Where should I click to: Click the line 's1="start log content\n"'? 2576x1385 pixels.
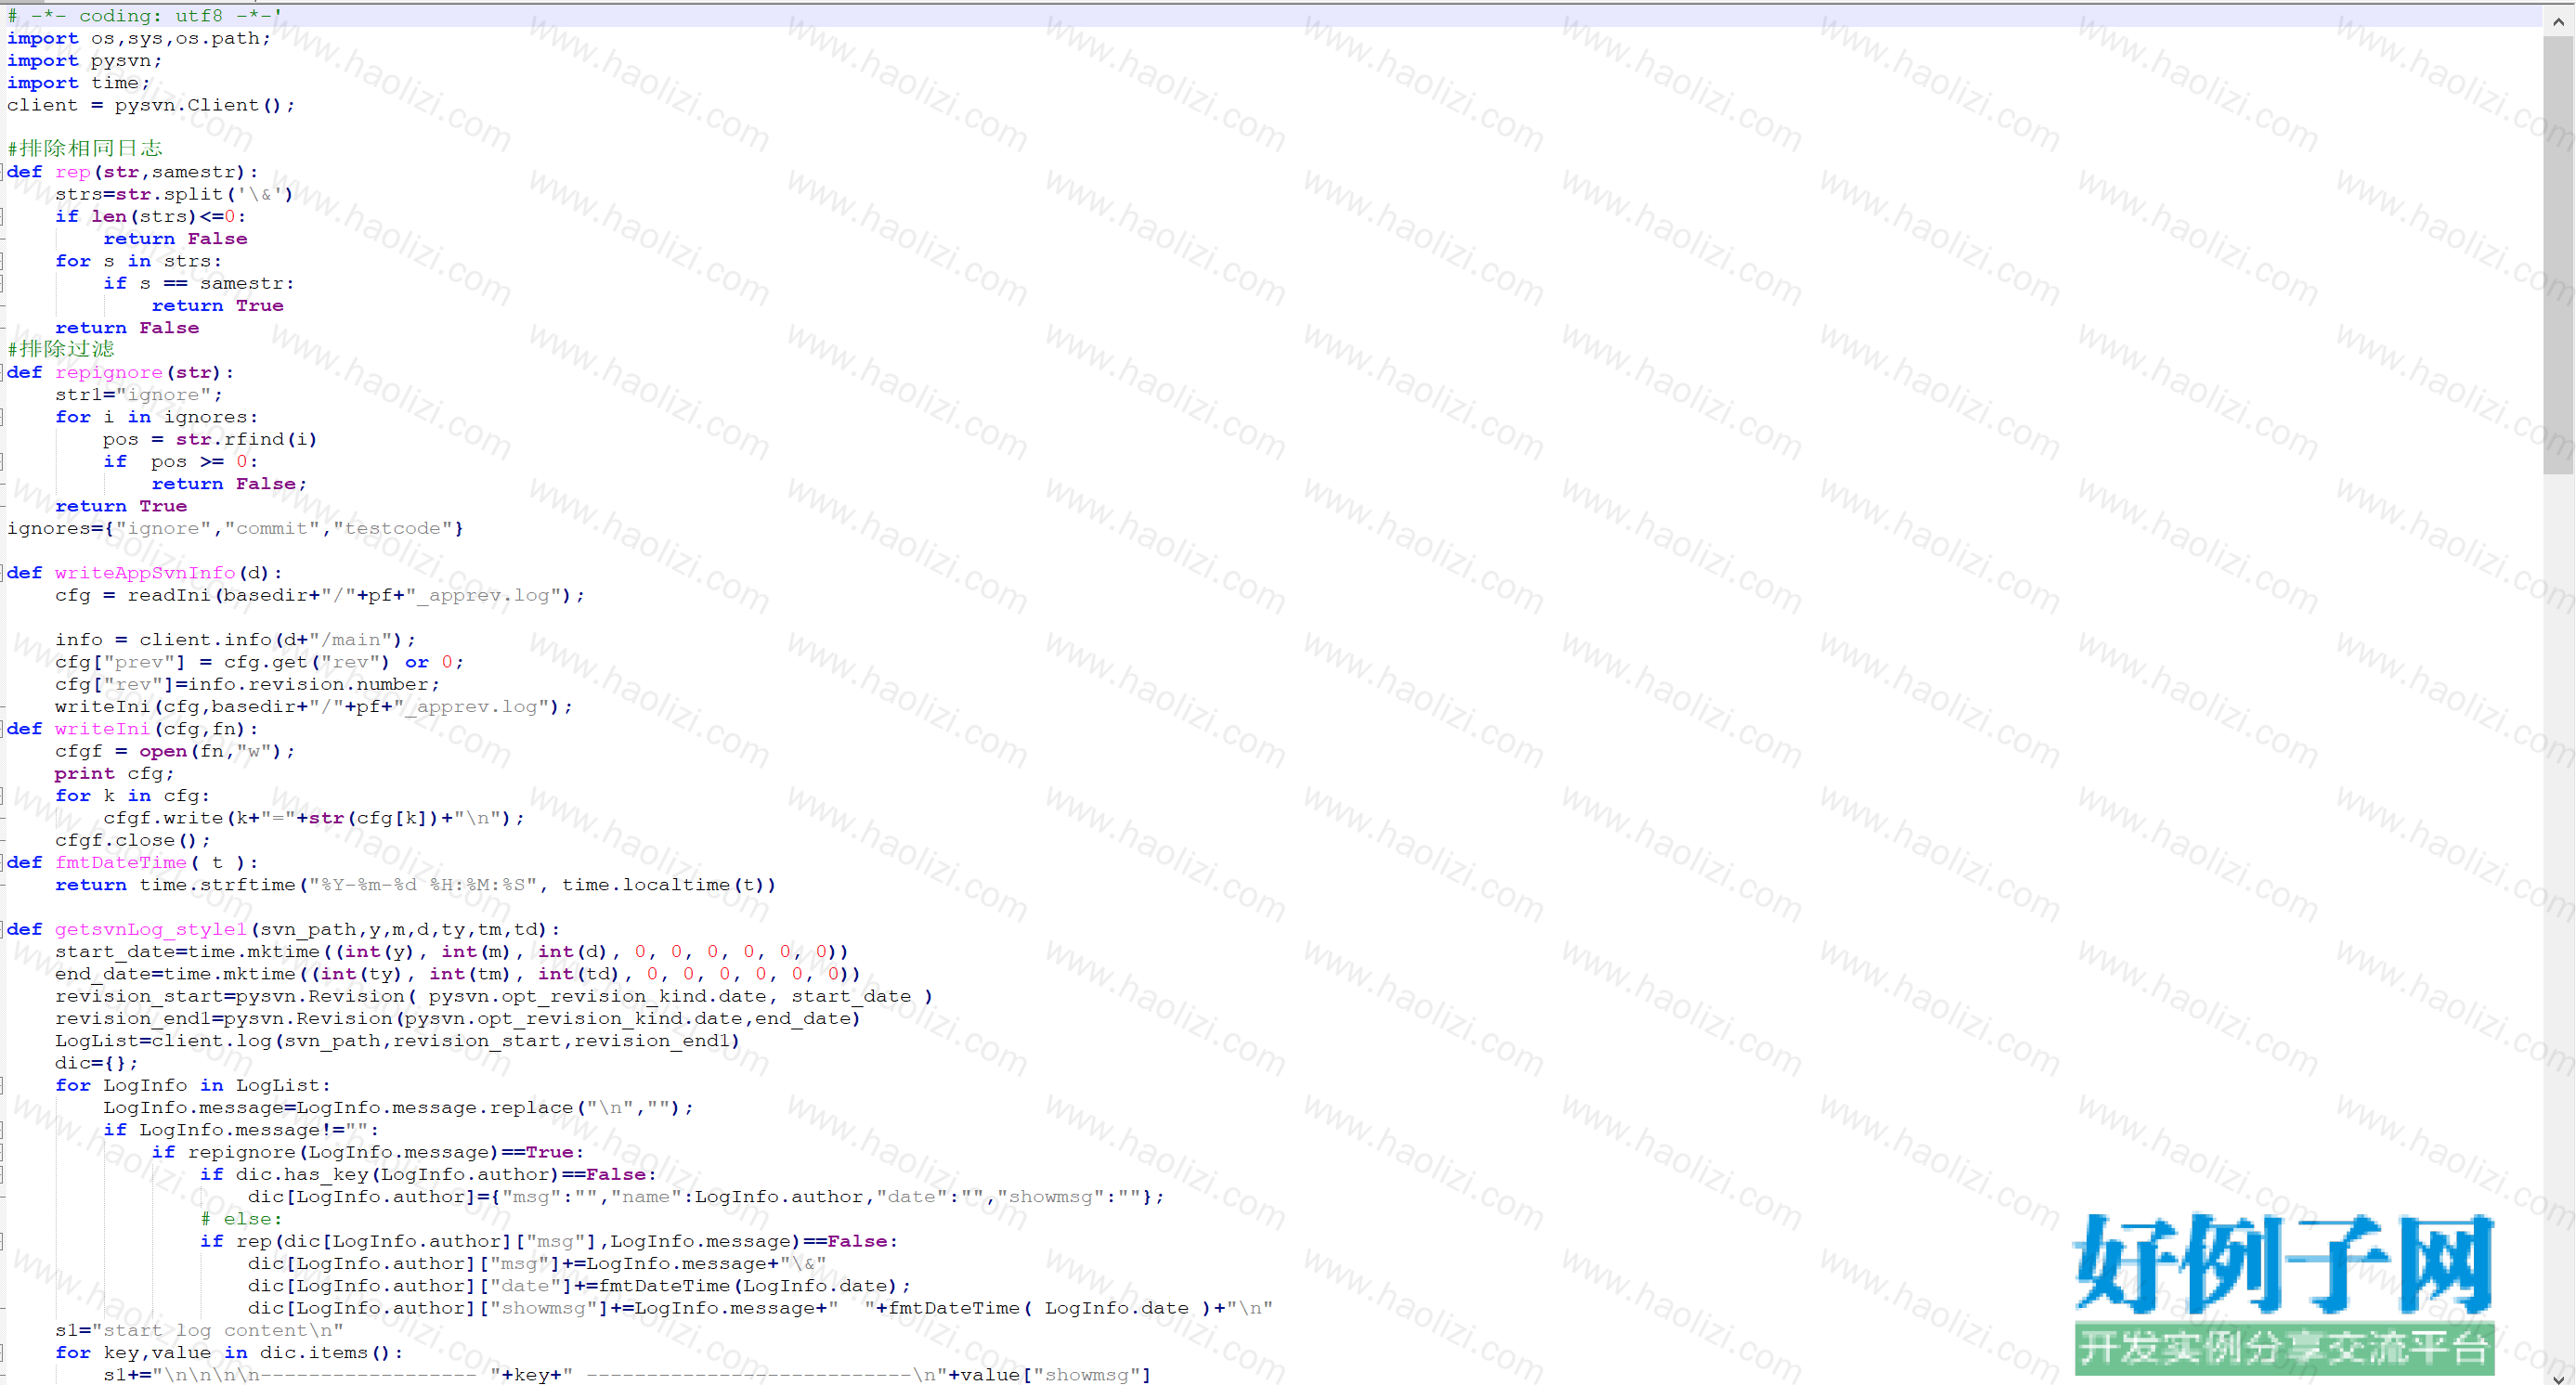point(199,1331)
